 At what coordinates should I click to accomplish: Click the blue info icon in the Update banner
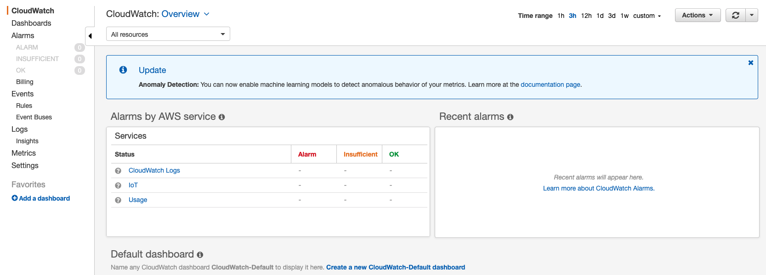coord(123,70)
